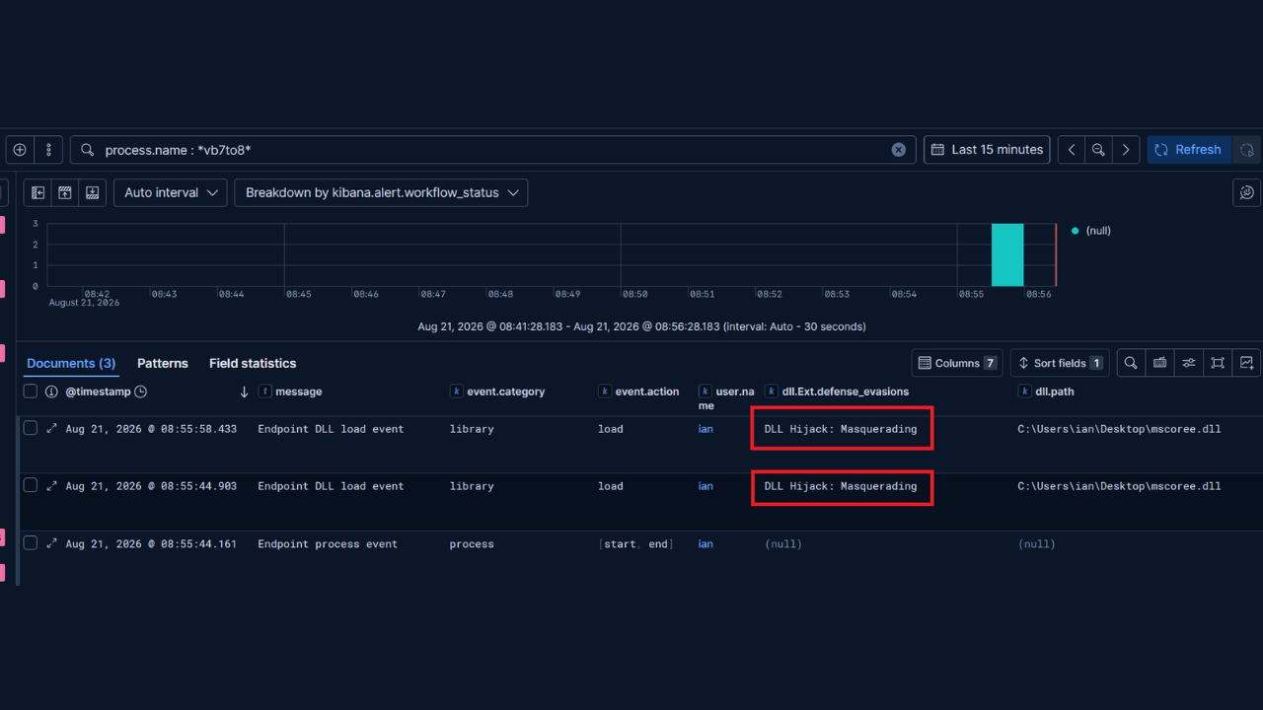Click the (null) legend entry
Screen dimensions: 1263x710
pos(1091,231)
